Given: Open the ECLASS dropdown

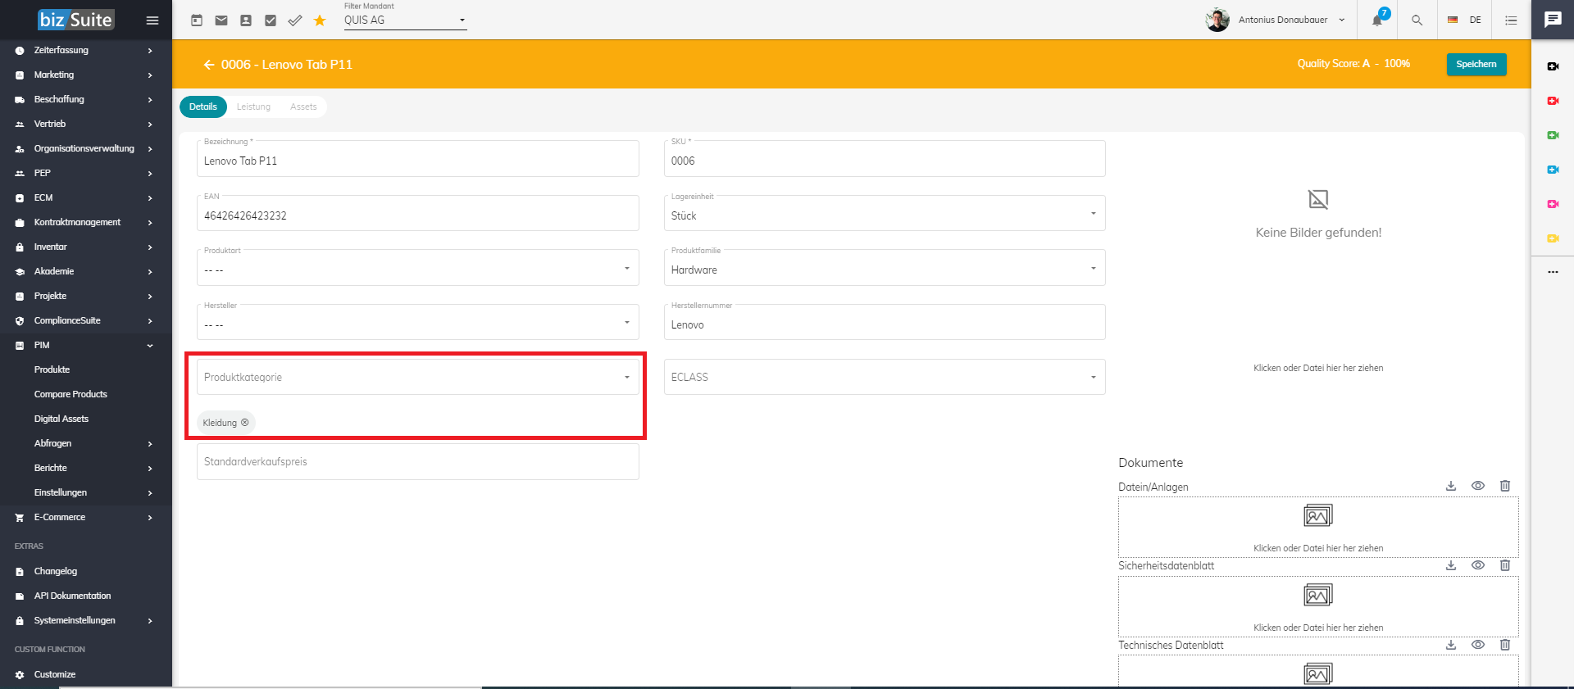Looking at the screenshot, I should pyautogui.click(x=885, y=377).
